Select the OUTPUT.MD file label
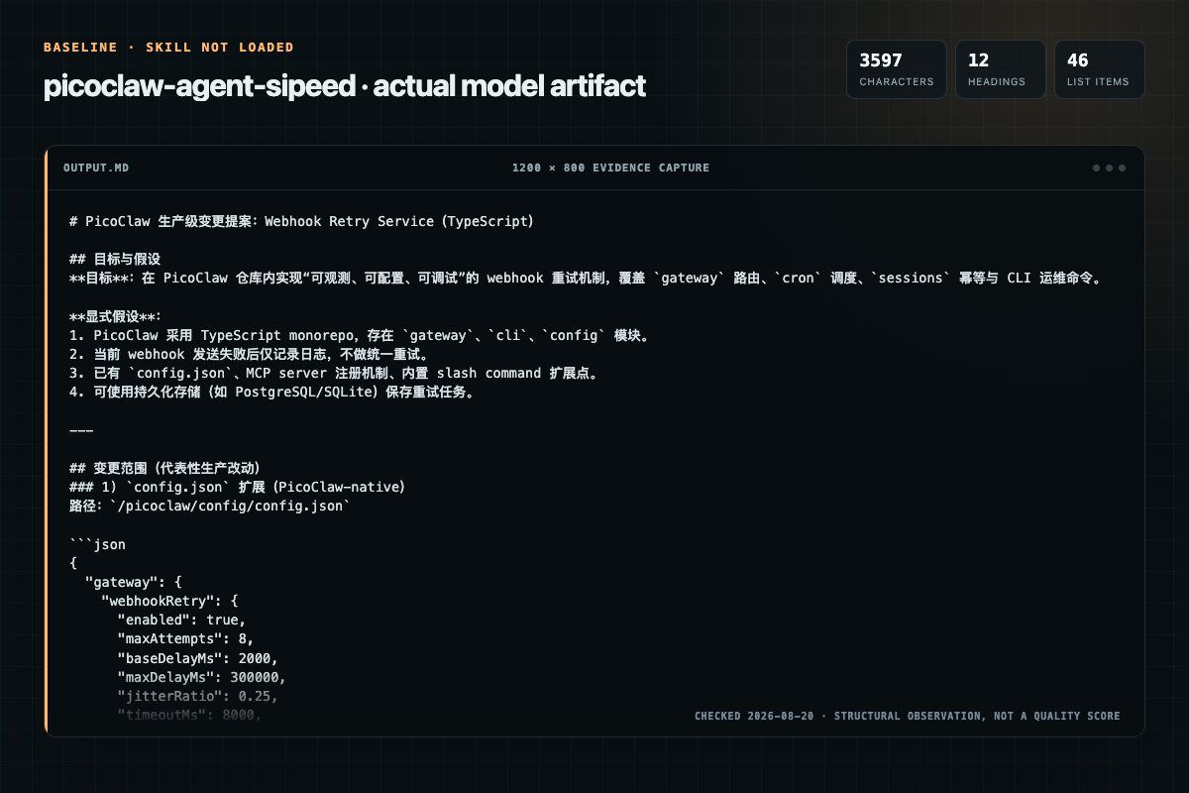This screenshot has width=1189, height=793. point(96,169)
